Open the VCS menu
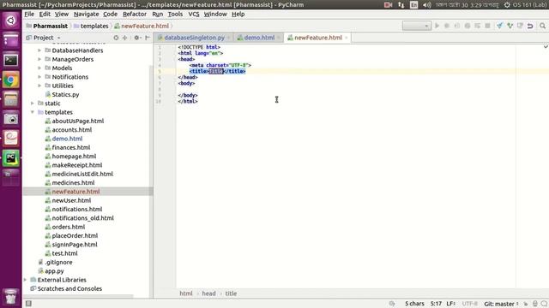 click(x=194, y=15)
